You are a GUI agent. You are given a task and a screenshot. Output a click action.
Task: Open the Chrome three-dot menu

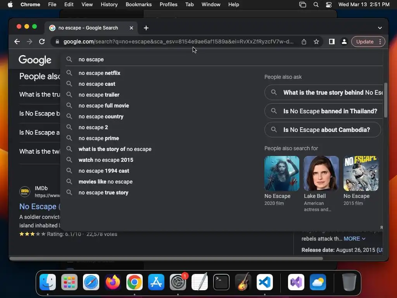(x=380, y=42)
